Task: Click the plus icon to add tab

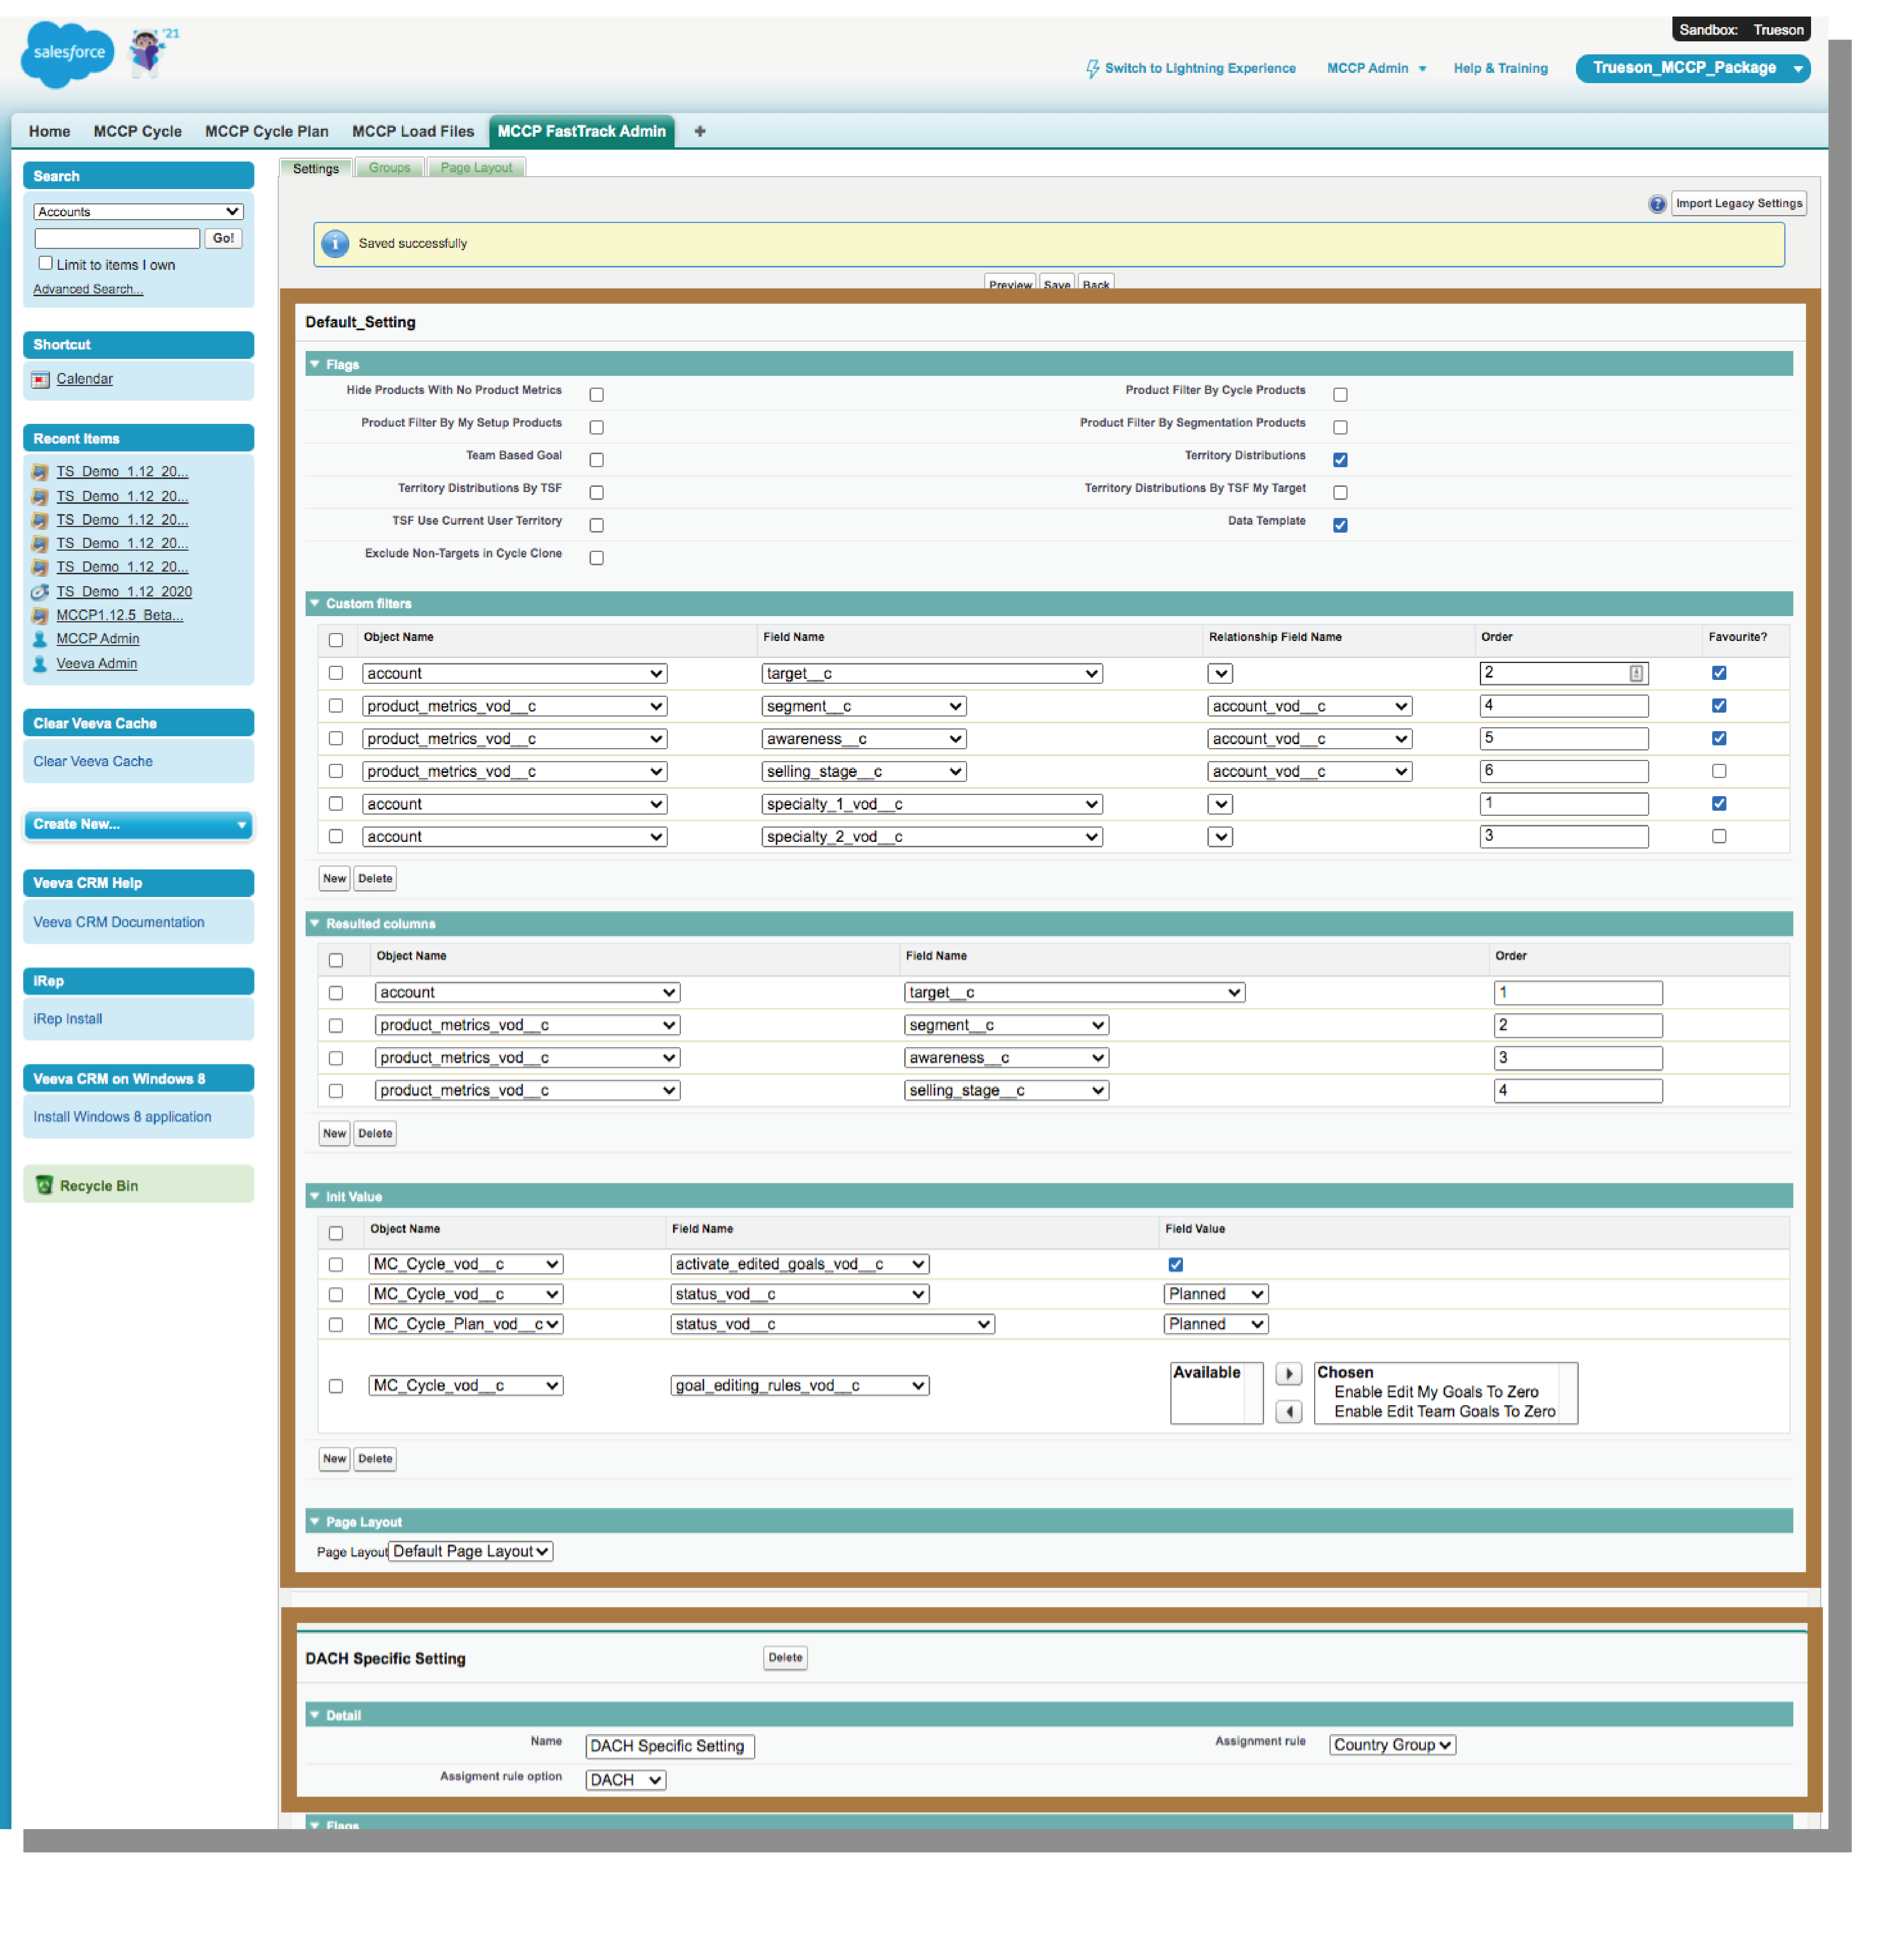Action: (700, 132)
